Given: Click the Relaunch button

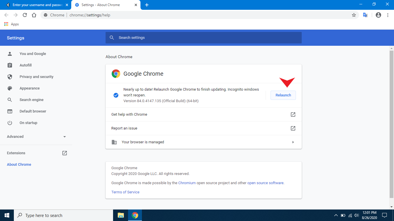Looking at the screenshot, I should (283, 95).
